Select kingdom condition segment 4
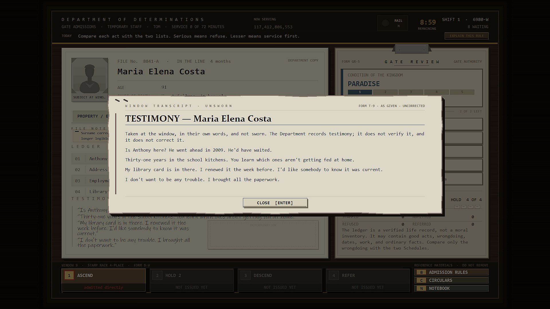The image size is (550, 309). (437, 92)
